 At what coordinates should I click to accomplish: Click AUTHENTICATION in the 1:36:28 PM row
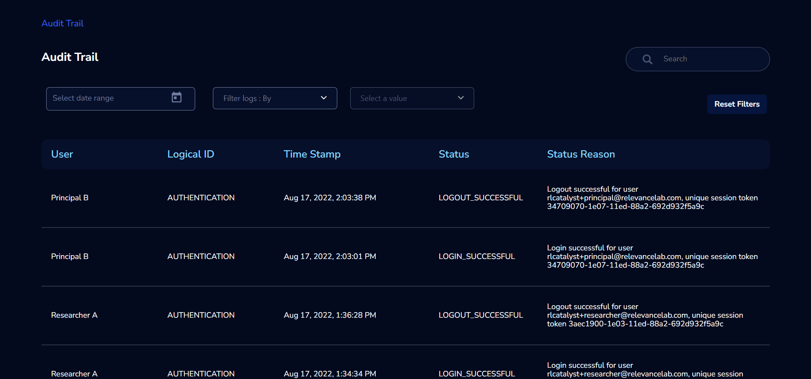click(x=201, y=315)
